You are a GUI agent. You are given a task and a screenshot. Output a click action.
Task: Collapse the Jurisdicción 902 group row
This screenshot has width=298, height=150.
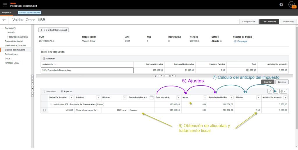click(51, 104)
